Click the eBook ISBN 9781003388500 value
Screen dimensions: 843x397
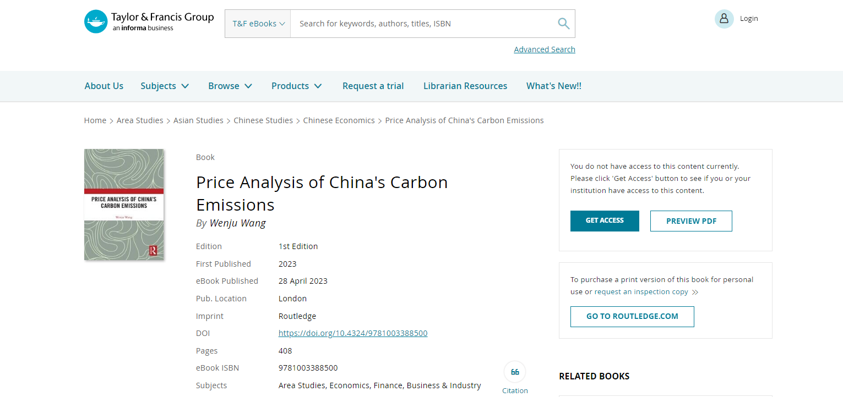point(308,368)
